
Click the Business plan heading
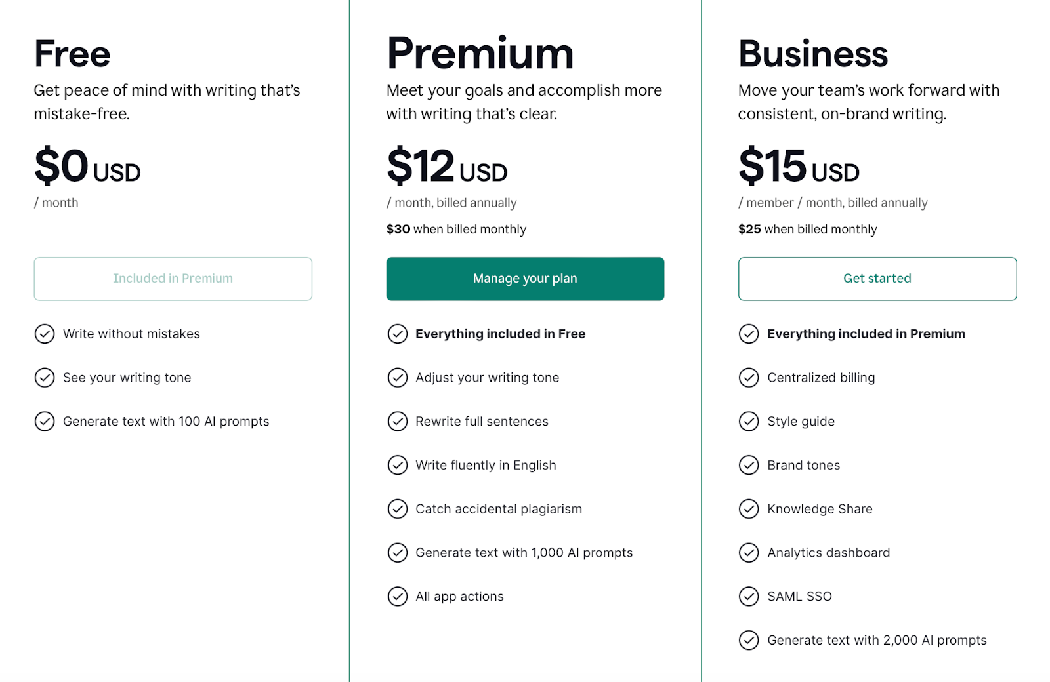812,54
